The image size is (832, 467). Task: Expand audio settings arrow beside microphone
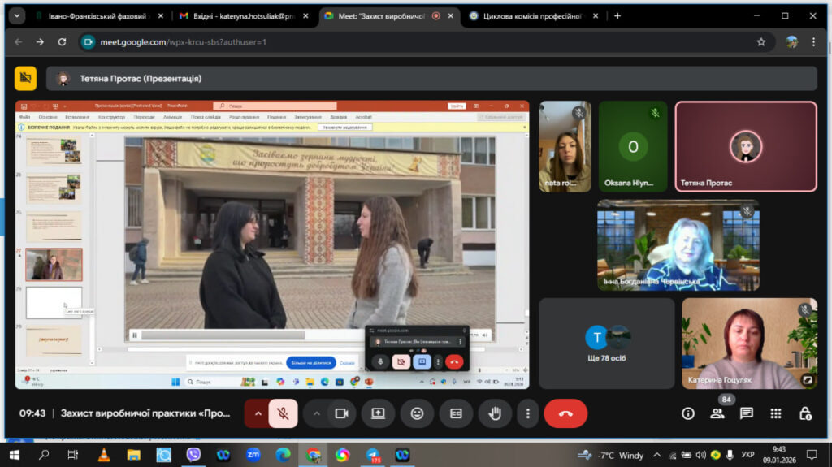[258, 413]
